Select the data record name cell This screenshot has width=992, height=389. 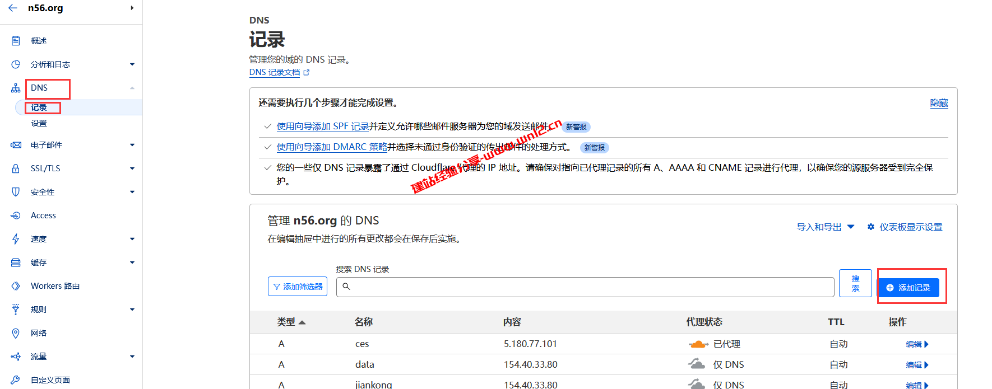(365, 364)
